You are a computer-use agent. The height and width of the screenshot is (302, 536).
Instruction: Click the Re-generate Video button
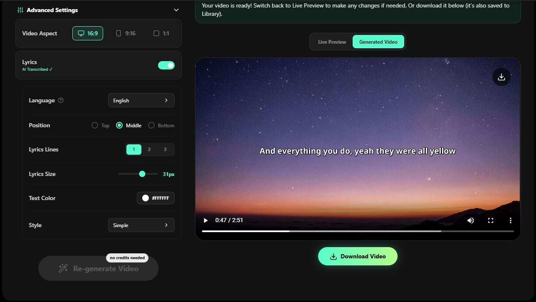(x=98, y=268)
